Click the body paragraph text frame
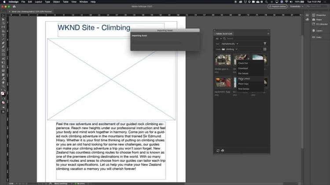Viewport: 330px width, 185px height. tap(111, 150)
